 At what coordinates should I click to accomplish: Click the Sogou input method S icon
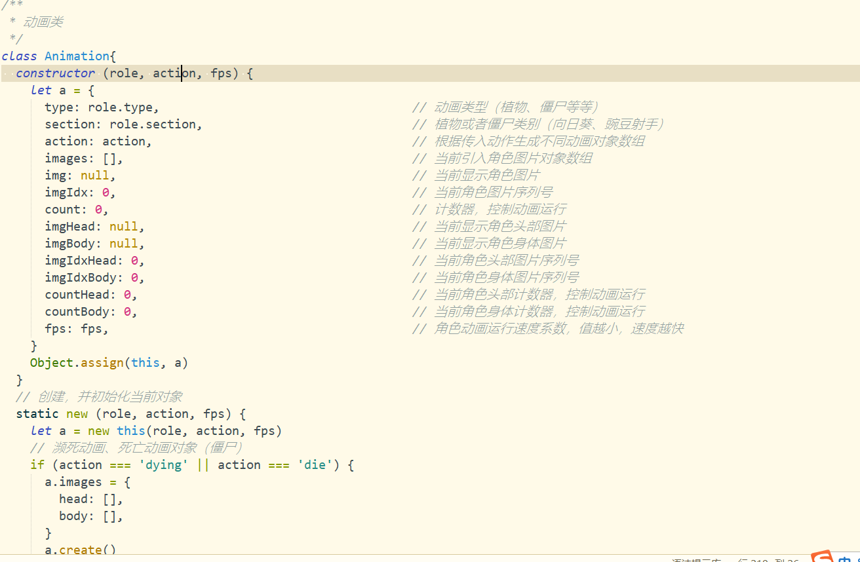823,557
